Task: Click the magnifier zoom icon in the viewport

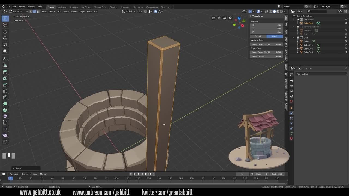Action: [x=230, y=18]
